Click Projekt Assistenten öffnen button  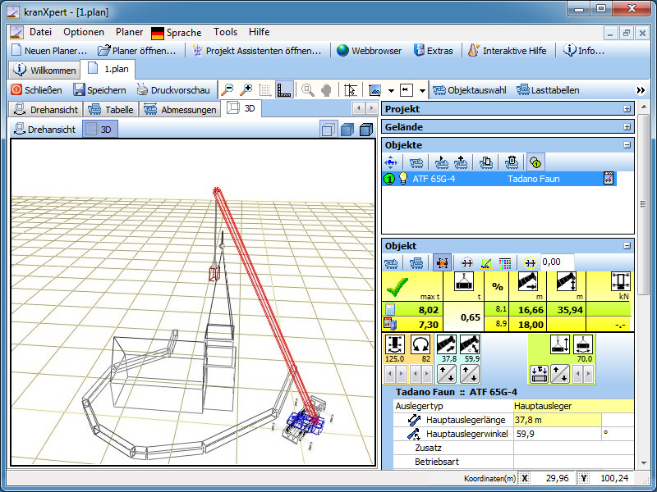click(257, 51)
